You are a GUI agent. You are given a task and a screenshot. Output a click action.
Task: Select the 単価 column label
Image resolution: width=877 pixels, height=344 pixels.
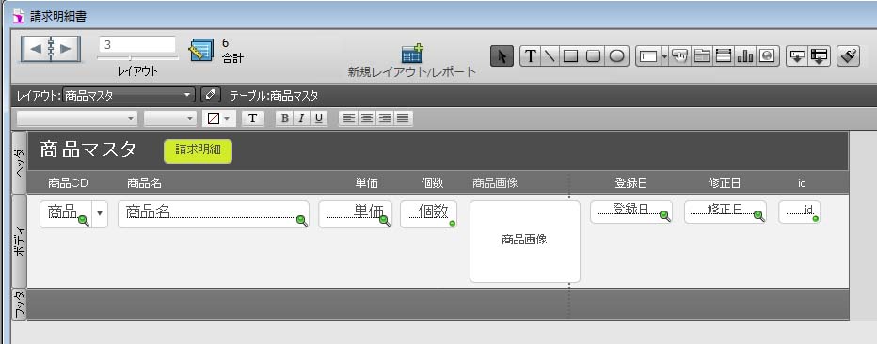pos(367,183)
